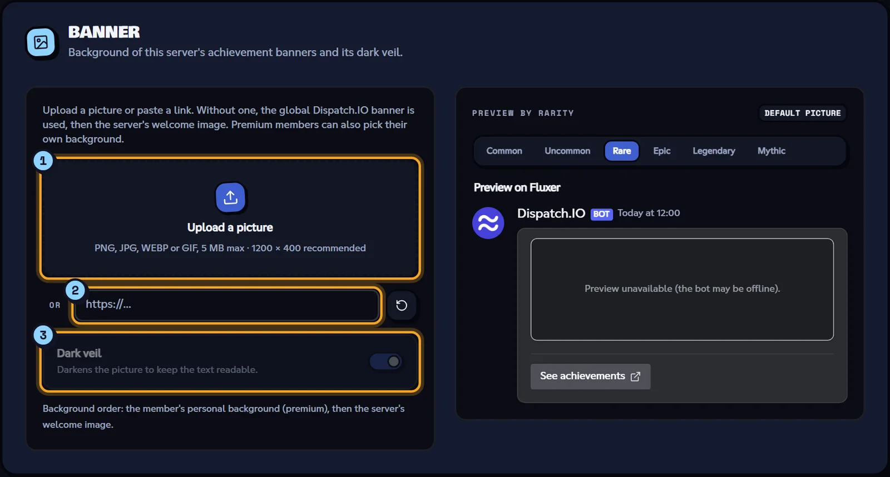Image resolution: width=890 pixels, height=477 pixels.
Task: Click the BOT badge
Action: [x=601, y=214]
